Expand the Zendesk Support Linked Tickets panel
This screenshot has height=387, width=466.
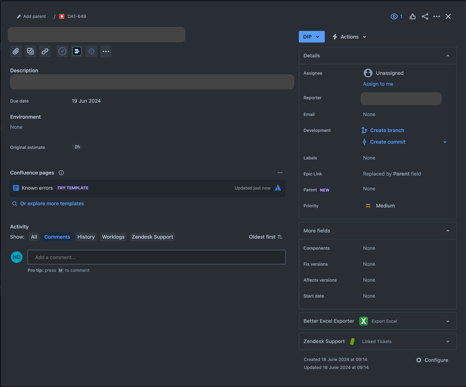click(447, 342)
